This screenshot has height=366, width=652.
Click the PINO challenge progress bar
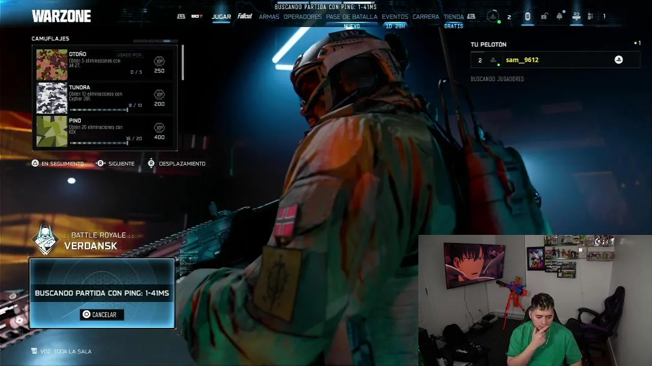[99, 143]
